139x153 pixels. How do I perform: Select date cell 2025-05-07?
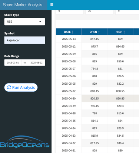pyautogui.click(x=69, y=69)
